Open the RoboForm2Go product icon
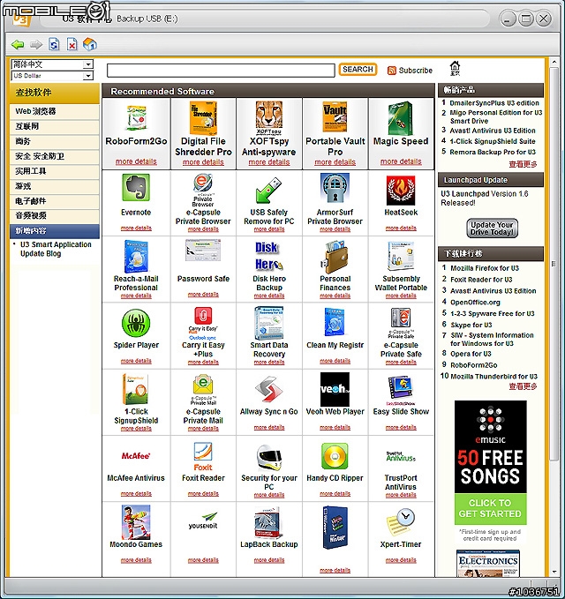565x599 pixels. coord(136,117)
